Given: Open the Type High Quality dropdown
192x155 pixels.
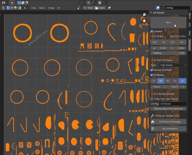Looking at the screenshot, I should click(x=173, y=65).
